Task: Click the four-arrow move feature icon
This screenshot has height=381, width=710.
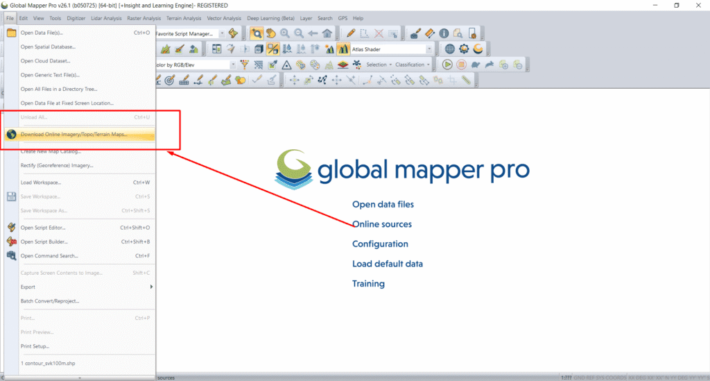Action: tap(294, 81)
